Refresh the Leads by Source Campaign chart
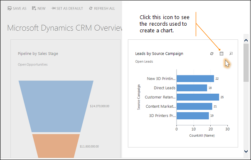251x160 pixels. coord(212,53)
